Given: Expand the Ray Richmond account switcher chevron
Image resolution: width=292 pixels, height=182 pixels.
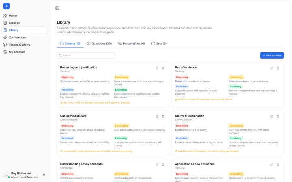Looking at the screenshot, I should pos(44,175).
